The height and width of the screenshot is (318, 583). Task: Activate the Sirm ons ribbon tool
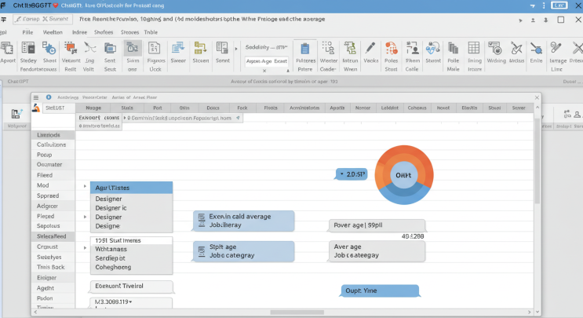pos(133,49)
